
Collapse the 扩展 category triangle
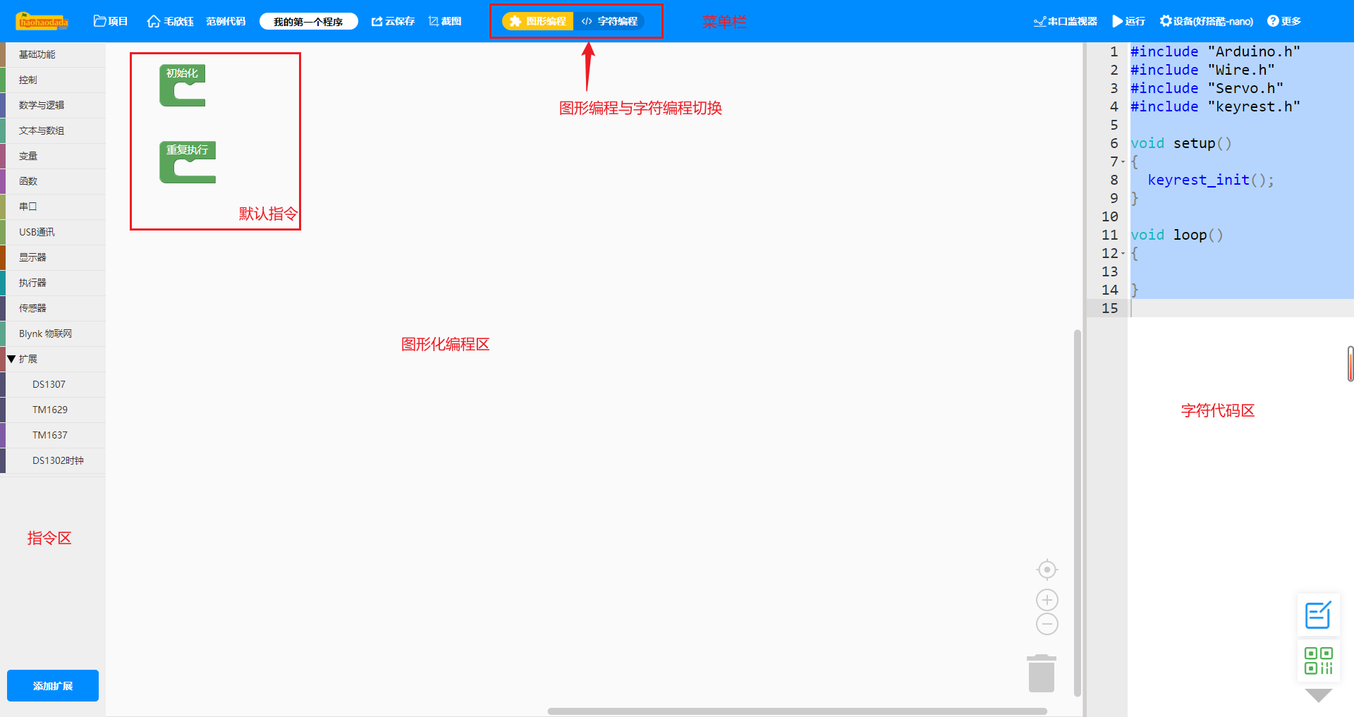point(11,359)
